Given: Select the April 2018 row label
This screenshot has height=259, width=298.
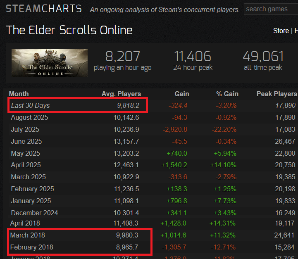Looking at the screenshot, I should point(25,223).
